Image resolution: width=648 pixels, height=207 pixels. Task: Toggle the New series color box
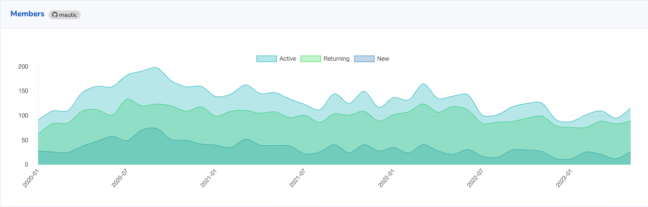pyautogui.click(x=364, y=59)
